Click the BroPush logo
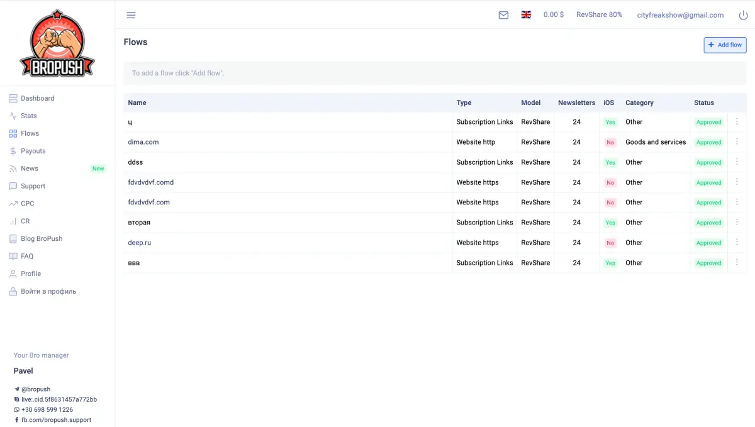The height and width of the screenshot is (427, 755). (x=57, y=43)
